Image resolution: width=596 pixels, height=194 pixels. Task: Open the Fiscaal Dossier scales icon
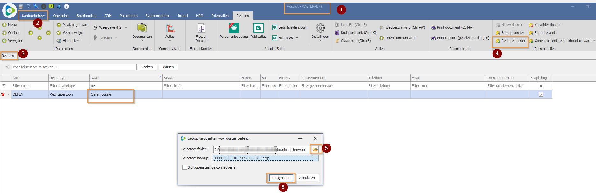[201, 29]
